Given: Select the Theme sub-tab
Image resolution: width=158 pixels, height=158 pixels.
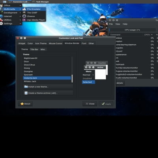Looking at the screenshot, I should tap(24, 49).
